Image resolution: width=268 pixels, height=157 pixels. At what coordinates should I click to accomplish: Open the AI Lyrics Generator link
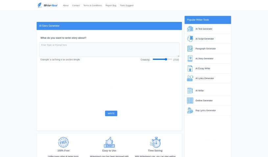[x=205, y=78]
